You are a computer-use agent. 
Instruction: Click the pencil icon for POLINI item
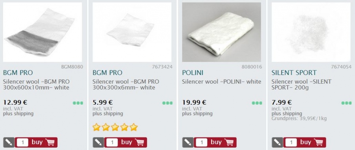tap(188, 142)
